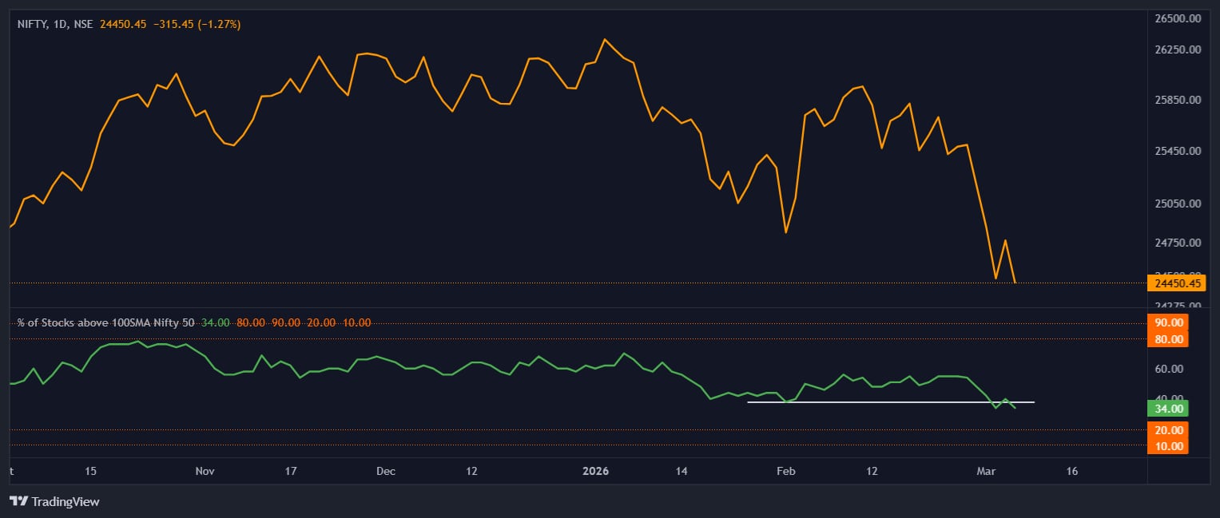This screenshot has width=1220, height=518.
Task: Click the 90.00 level value in indicator legend
Action: (x=286, y=322)
